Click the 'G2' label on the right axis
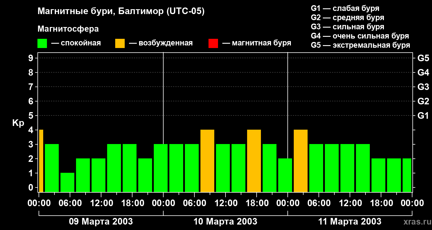This screenshot has height=230, width=432. (x=423, y=101)
